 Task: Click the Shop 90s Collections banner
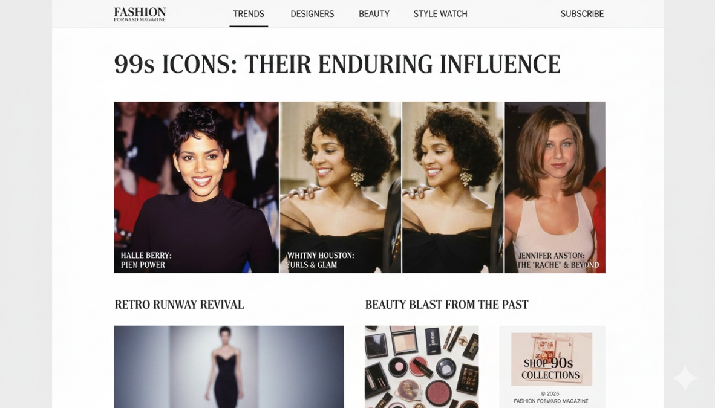552,360
